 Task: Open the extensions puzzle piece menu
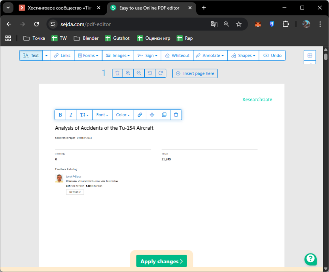[x=286, y=24]
